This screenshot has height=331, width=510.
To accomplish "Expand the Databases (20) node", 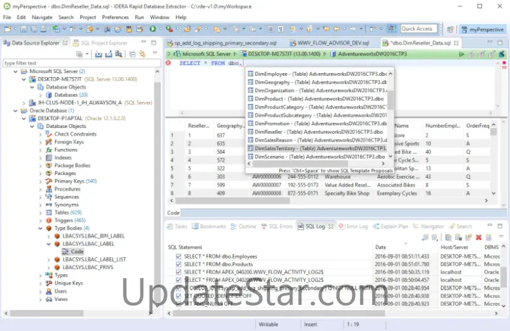I will coord(40,95).
